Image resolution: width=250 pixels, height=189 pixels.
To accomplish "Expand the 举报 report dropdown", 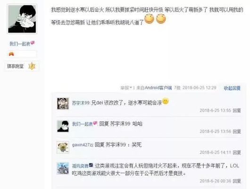I will pyautogui.click(x=126, y=88).
